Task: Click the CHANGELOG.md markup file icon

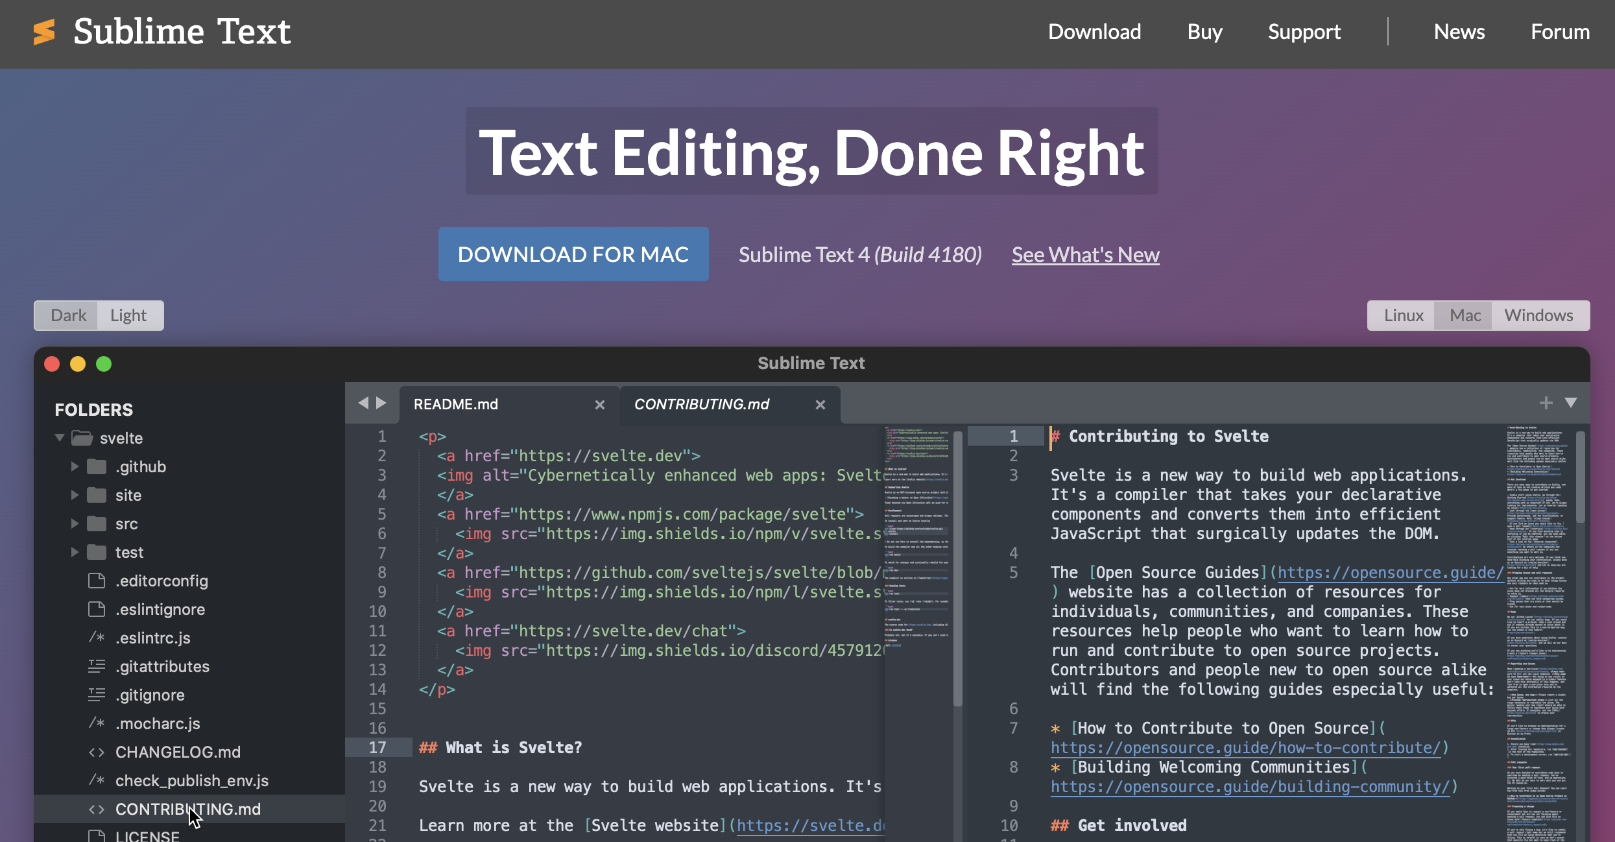Action: pos(97,752)
